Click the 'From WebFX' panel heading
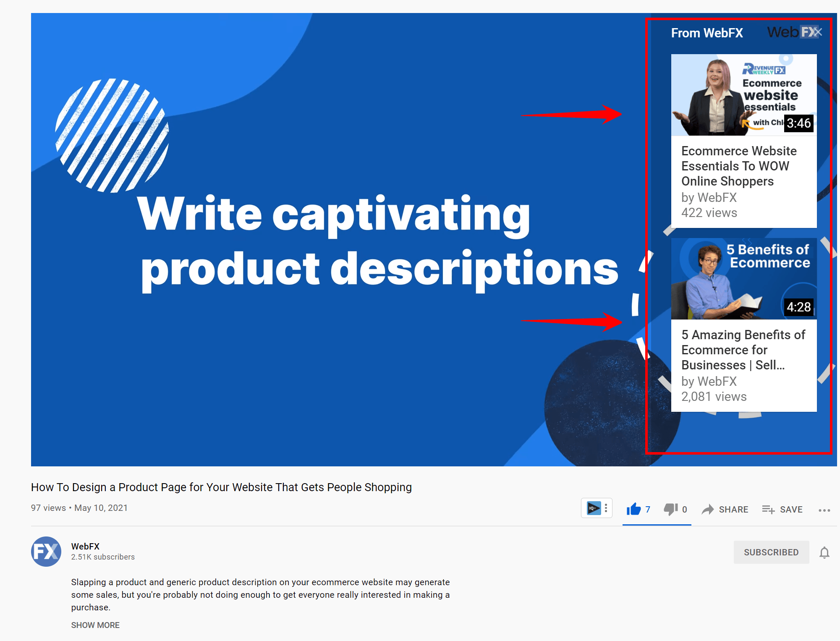 (707, 33)
